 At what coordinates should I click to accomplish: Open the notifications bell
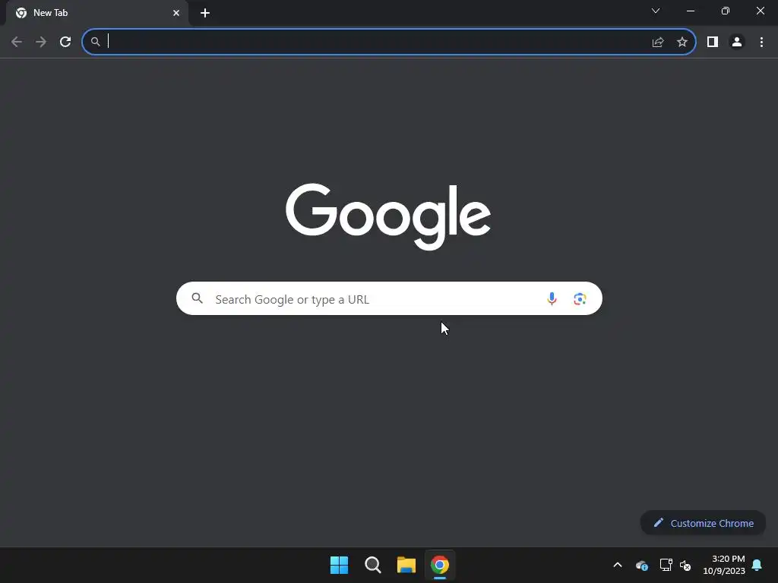(757, 565)
